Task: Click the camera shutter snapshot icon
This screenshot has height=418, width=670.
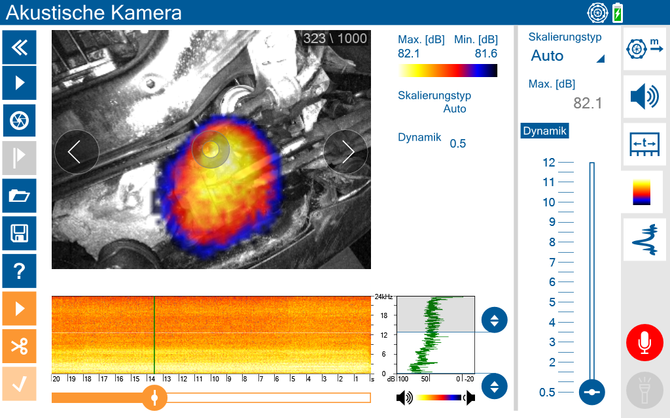Action: click(19, 120)
